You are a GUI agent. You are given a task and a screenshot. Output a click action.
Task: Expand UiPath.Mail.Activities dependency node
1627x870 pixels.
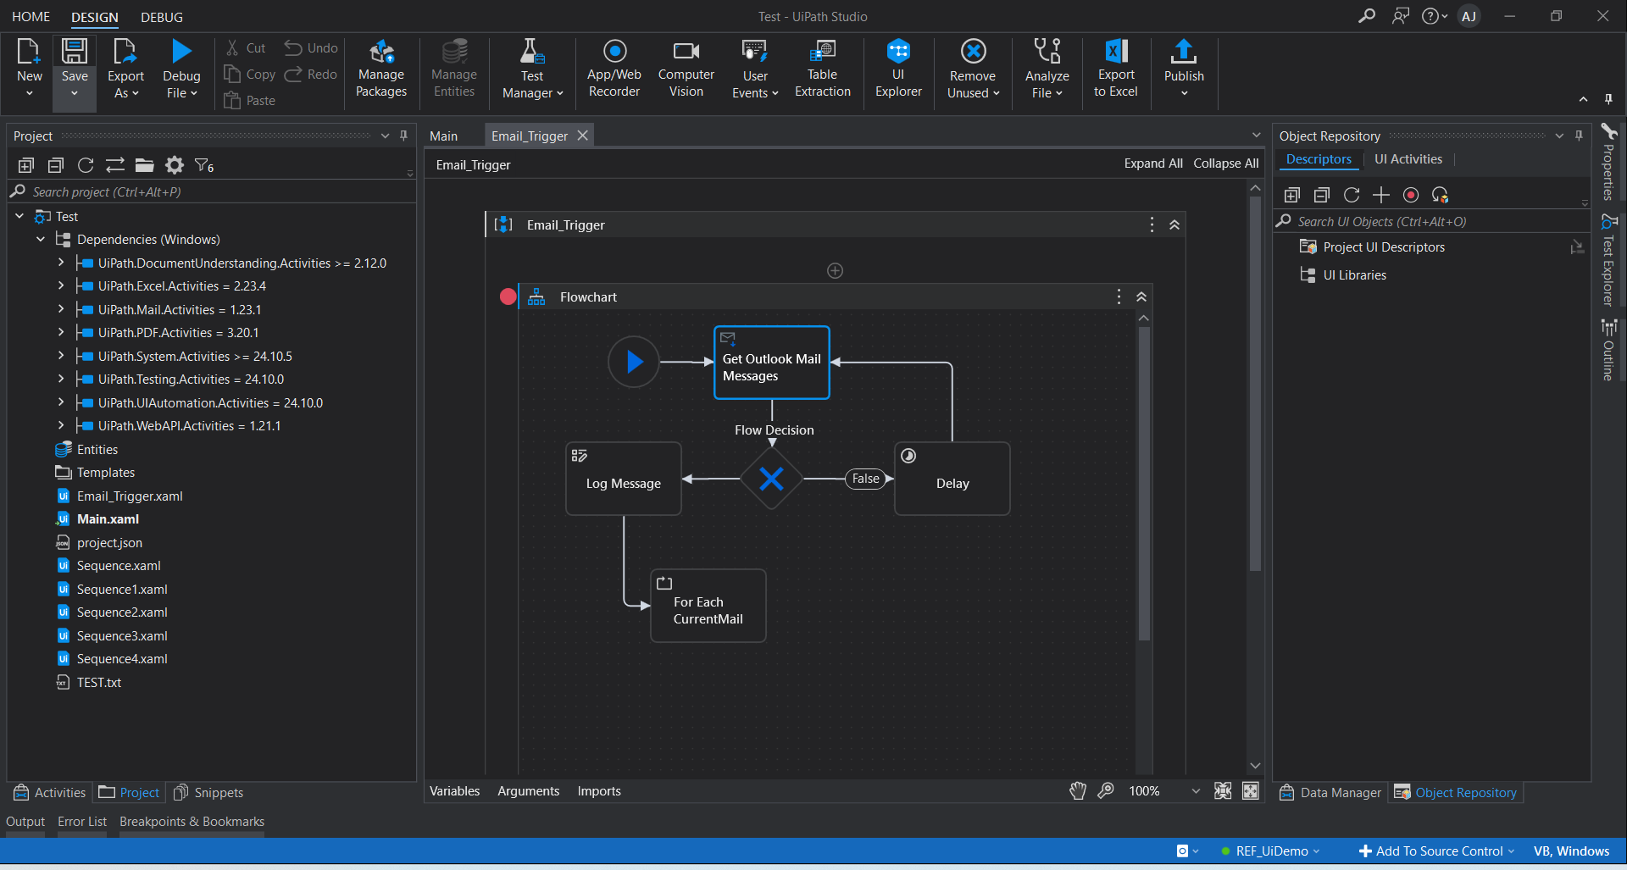[x=61, y=309]
